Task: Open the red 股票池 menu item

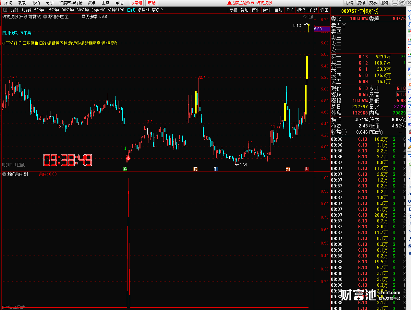Action: [x=137, y=3]
